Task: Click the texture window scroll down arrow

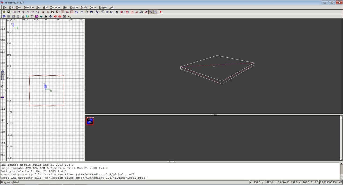Action: 341,159
